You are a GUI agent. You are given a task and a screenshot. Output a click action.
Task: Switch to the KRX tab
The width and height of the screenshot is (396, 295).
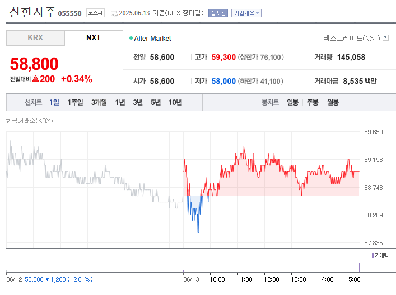click(35, 38)
